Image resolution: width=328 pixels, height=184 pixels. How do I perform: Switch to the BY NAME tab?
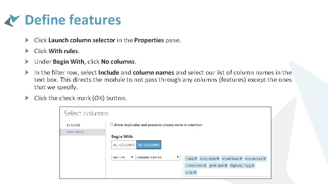[73, 125]
